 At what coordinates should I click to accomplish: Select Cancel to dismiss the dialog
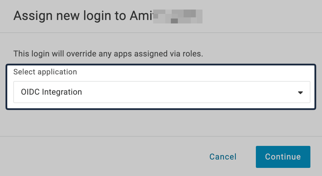click(222, 157)
